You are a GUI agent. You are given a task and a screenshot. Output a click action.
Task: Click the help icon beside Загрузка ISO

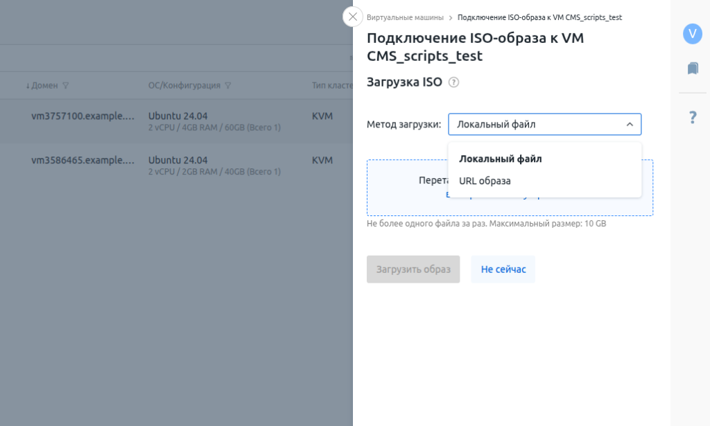click(x=453, y=82)
